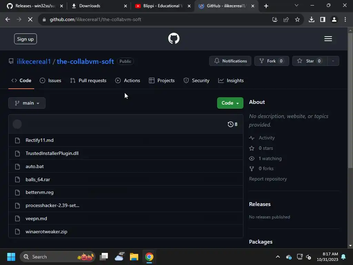Open veepn.md file

36,218
